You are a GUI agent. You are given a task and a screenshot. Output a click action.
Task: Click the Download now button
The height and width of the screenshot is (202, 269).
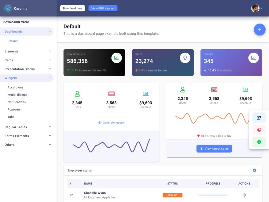pos(72,8)
